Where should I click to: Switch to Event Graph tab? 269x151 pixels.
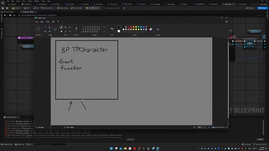point(9,12)
